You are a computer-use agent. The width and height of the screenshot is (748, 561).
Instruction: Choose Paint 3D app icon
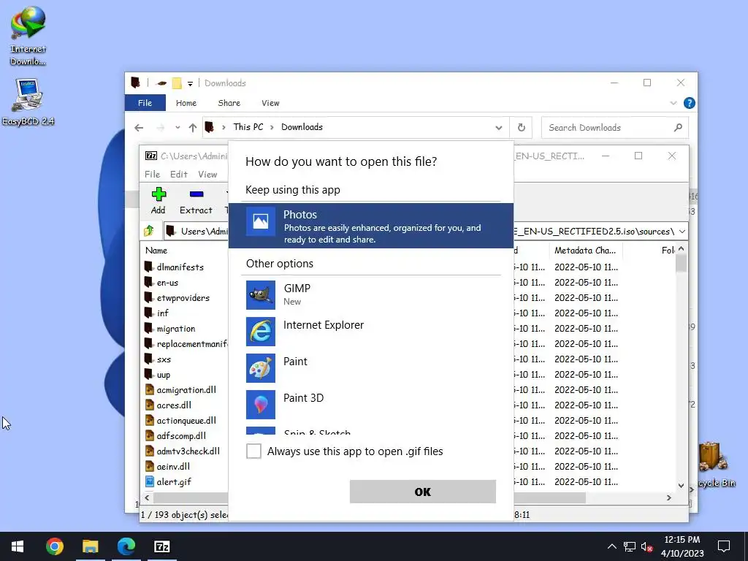(x=261, y=405)
